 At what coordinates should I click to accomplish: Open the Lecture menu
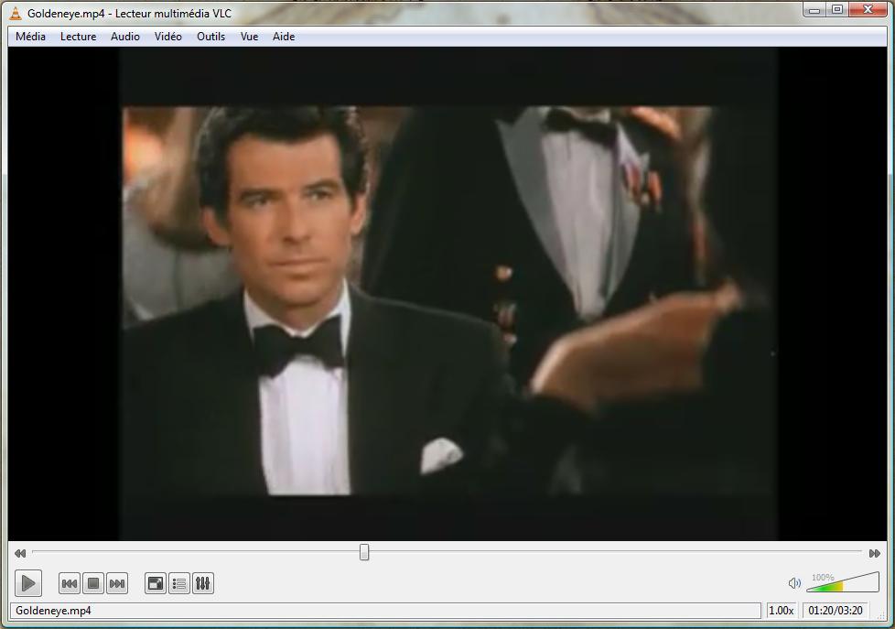78,37
